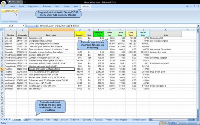The image size is (200, 125).
Task: Open the GeneralCOST dropdown menu
Action: coord(10,11)
